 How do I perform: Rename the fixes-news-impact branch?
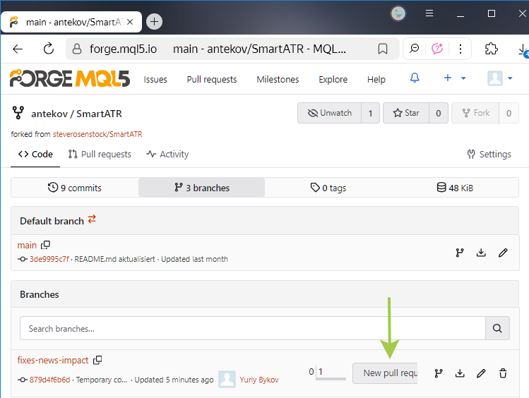(481, 373)
